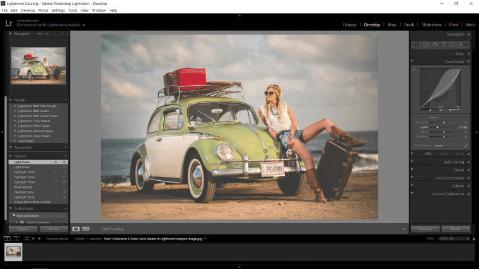Select the Spot Removal tool
The image size is (479, 269).
coord(425,45)
